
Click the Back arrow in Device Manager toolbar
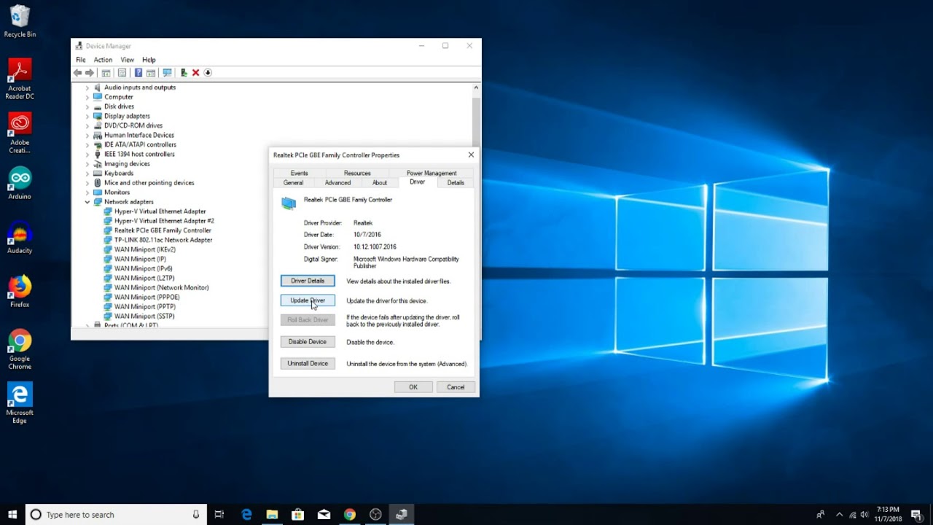pyautogui.click(x=77, y=73)
